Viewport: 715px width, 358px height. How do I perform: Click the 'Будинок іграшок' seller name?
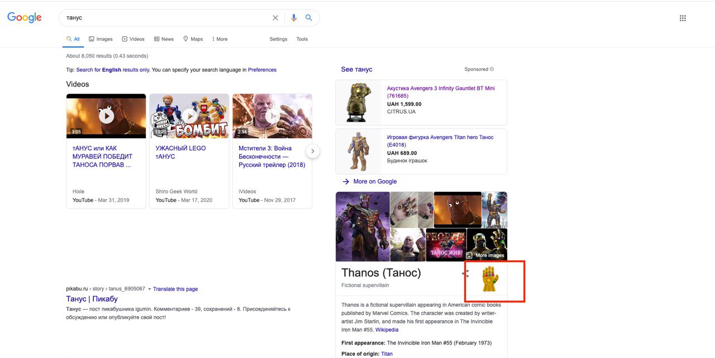pyautogui.click(x=407, y=161)
